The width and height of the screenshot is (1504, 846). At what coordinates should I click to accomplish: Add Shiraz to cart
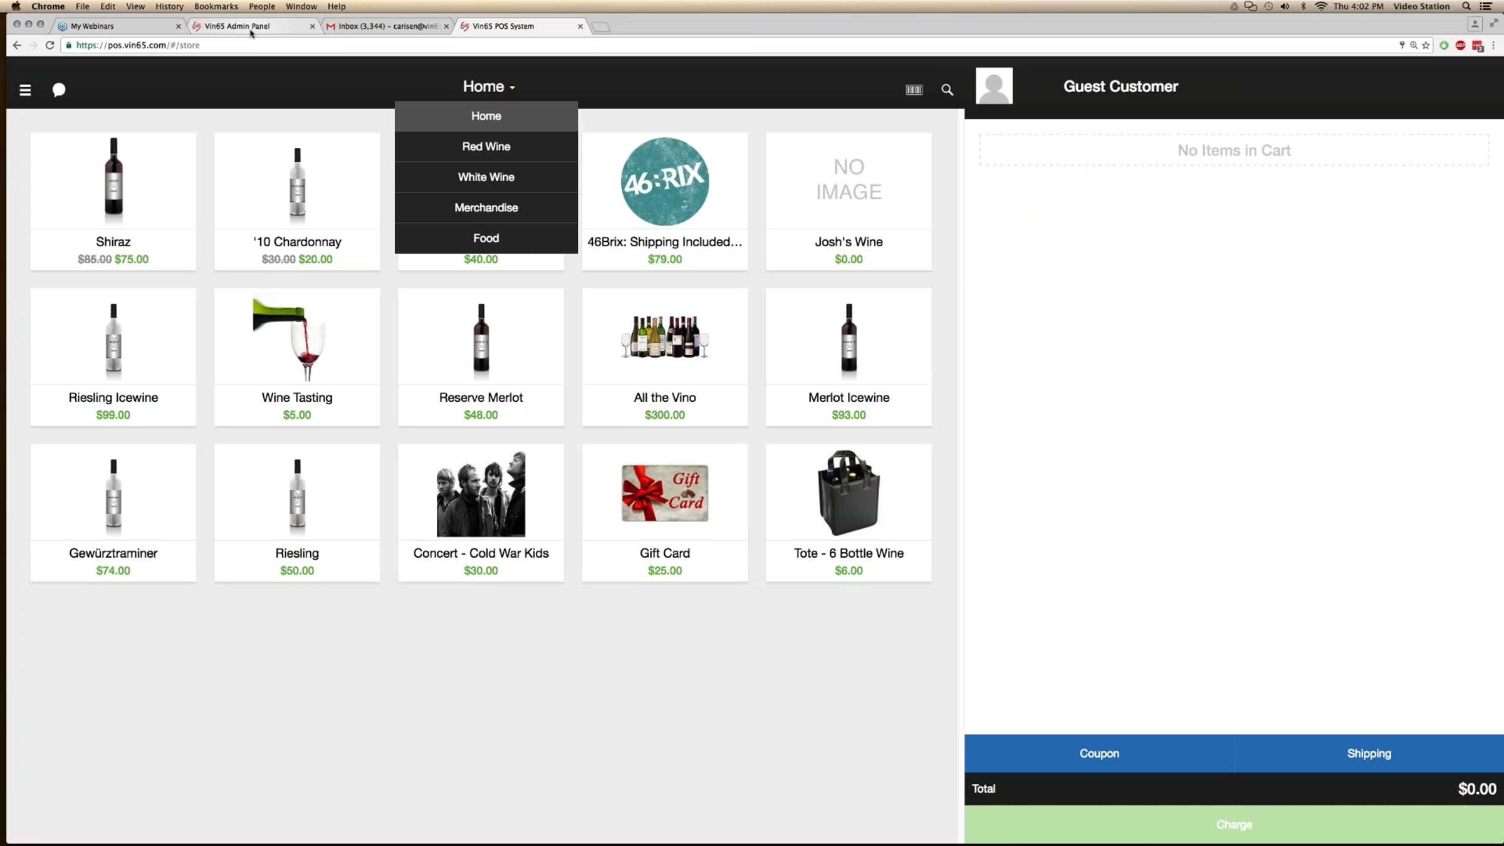coord(113,201)
